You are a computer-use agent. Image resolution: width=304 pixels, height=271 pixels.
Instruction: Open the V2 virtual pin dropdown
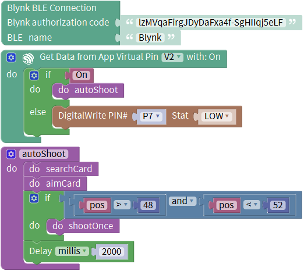click(x=172, y=58)
